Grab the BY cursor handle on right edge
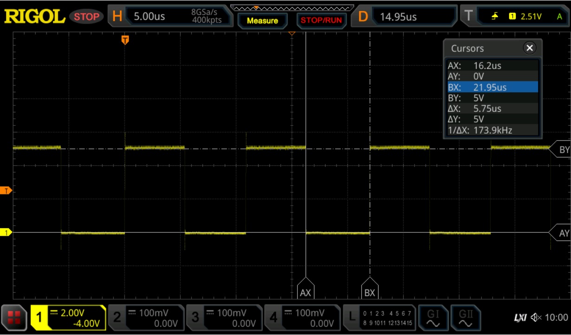The width and height of the screenshot is (571, 335). point(560,149)
